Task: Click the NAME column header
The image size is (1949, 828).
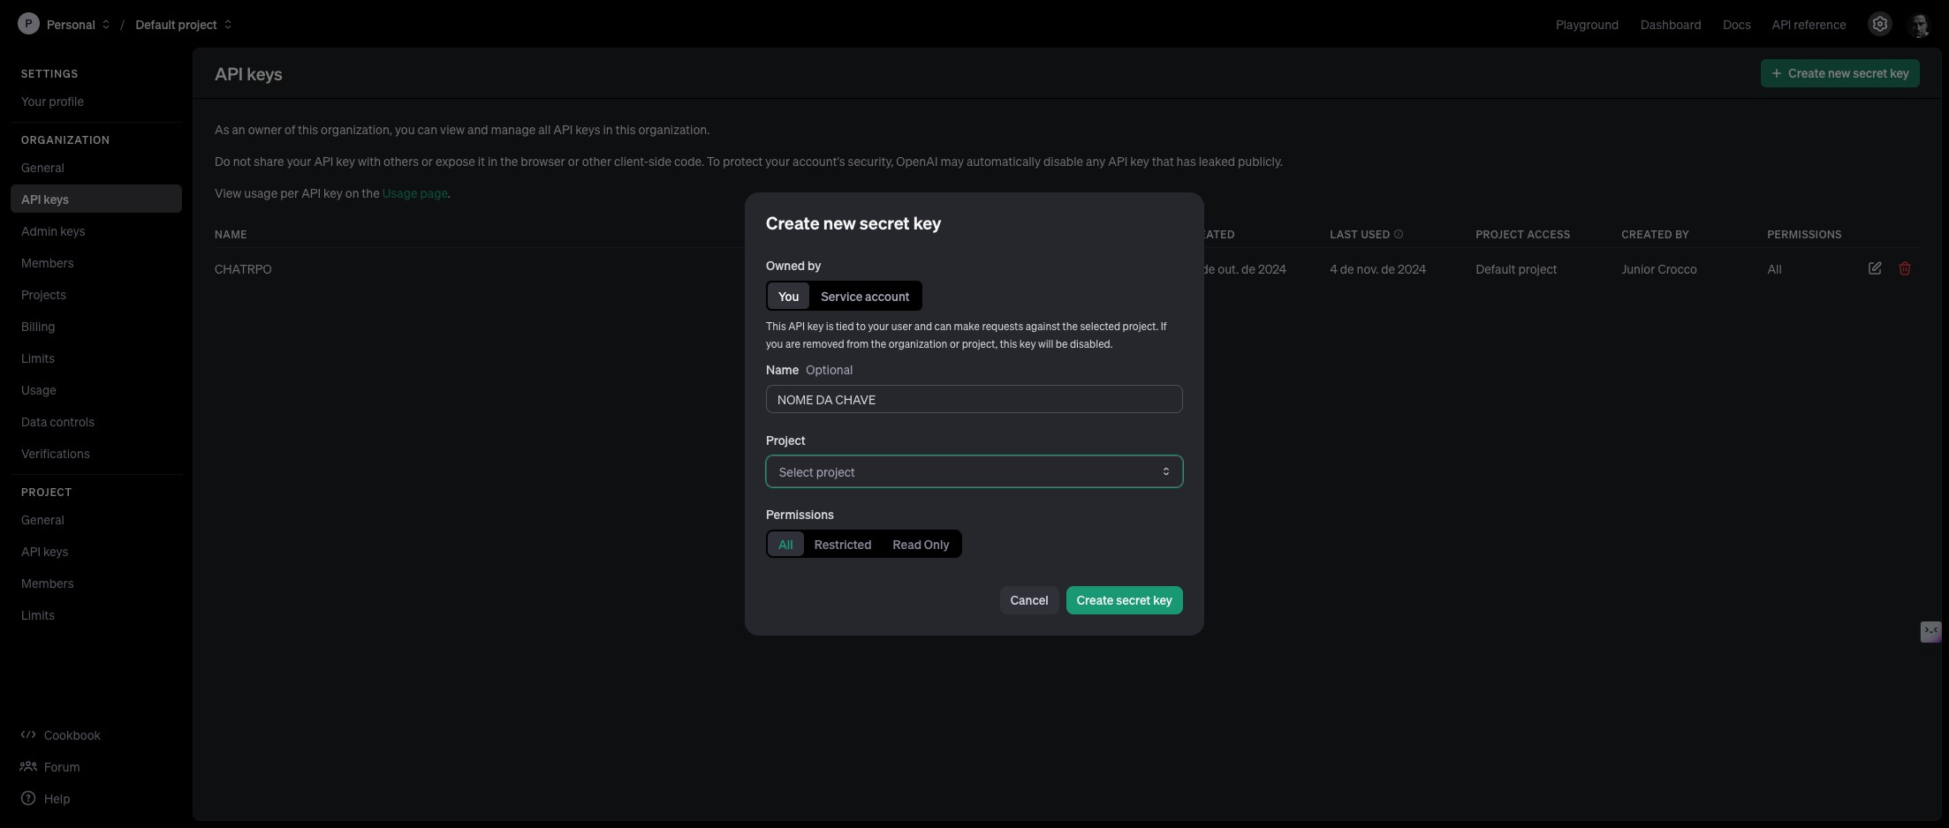Action: coord(231,234)
